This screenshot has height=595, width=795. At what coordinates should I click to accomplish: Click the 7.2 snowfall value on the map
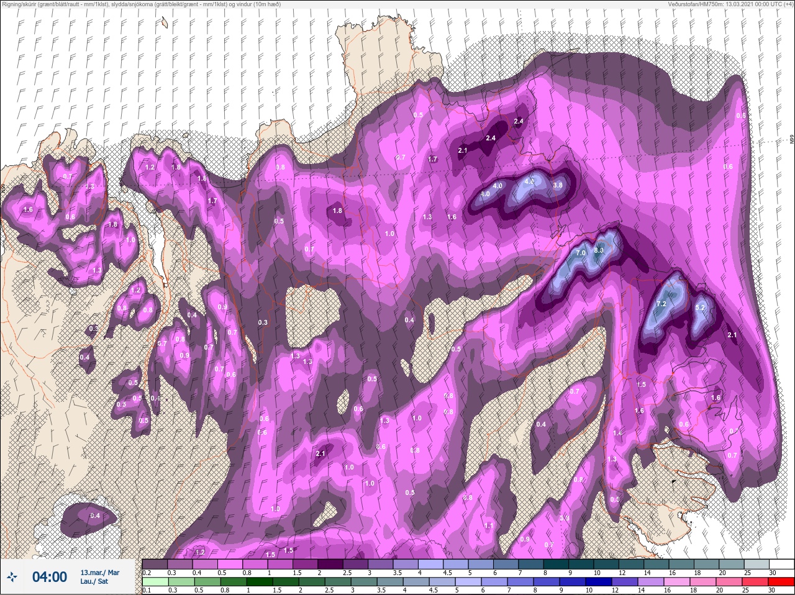(x=661, y=304)
